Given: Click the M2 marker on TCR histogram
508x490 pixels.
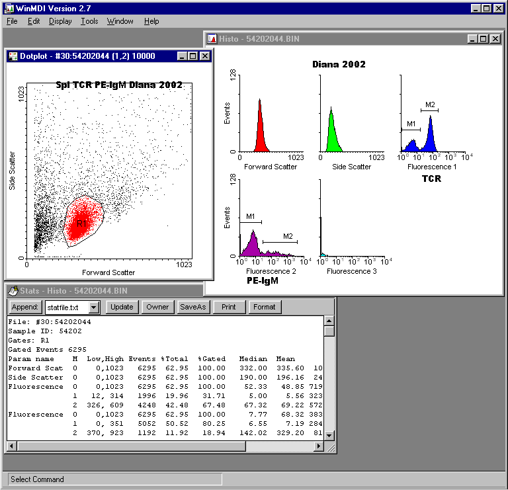Looking at the screenshot, I should (429, 110).
